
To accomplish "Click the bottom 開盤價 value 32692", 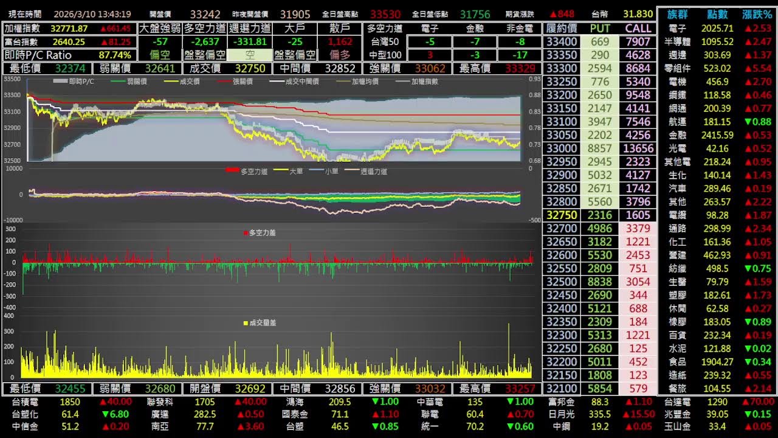I will (x=250, y=388).
